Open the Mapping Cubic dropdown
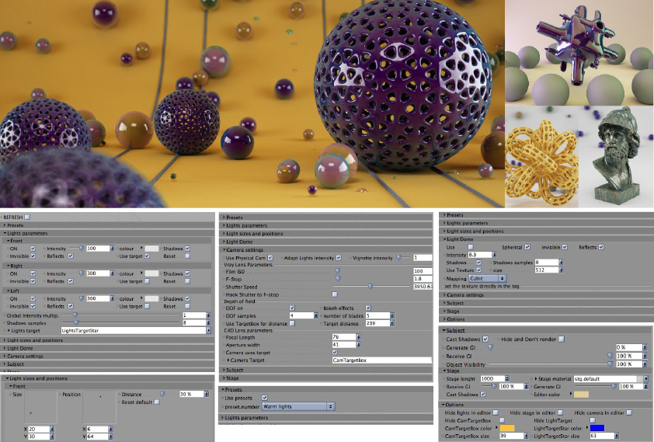Screen dimensions: 654x442 487,278
